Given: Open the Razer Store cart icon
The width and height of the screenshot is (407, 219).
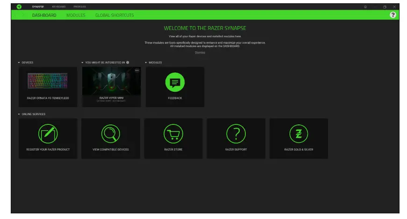Looking at the screenshot, I should tap(173, 134).
